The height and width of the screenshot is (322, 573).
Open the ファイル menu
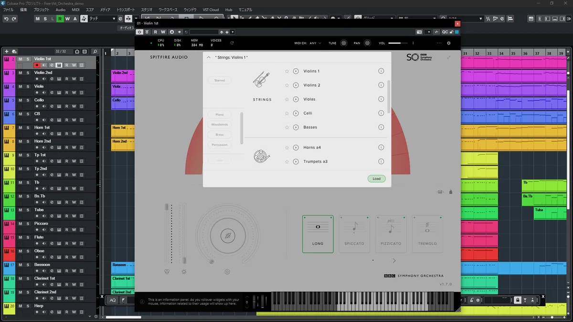pyautogui.click(x=9, y=10)
